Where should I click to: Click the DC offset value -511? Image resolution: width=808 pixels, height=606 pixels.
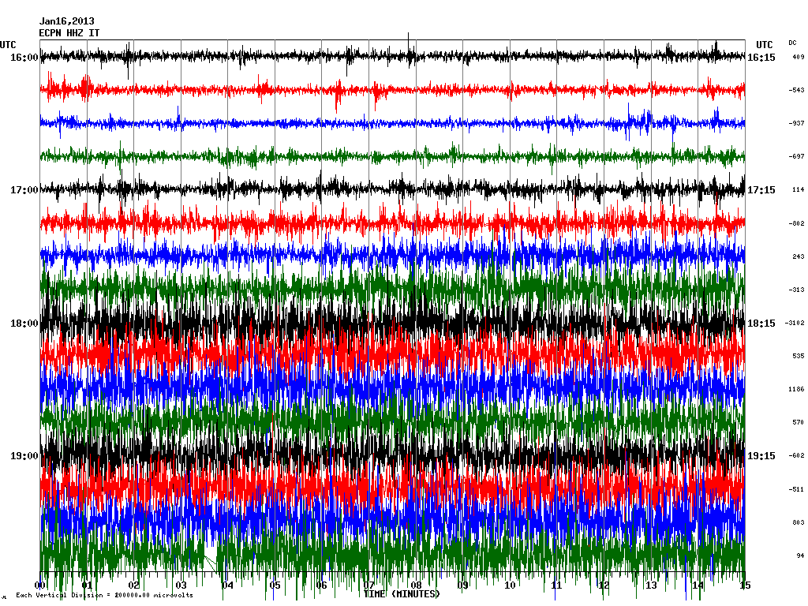[x=796, y=489]
